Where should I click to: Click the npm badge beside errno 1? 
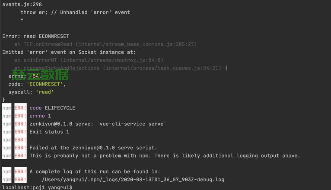coord(7,116)
